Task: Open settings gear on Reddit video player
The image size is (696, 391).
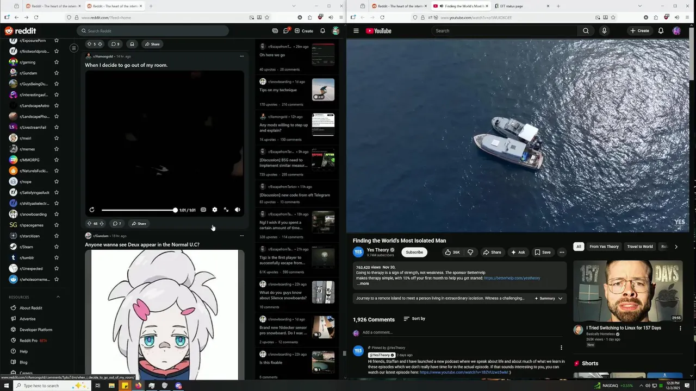Action: click(x=215, y=210)
